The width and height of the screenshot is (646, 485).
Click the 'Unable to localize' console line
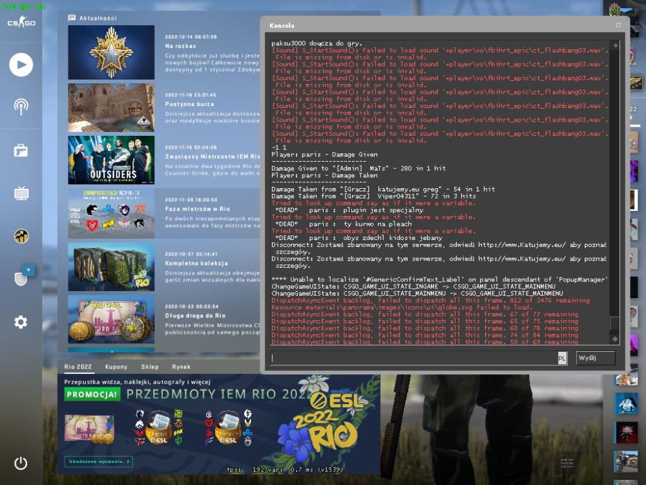(x=439, y=279)
